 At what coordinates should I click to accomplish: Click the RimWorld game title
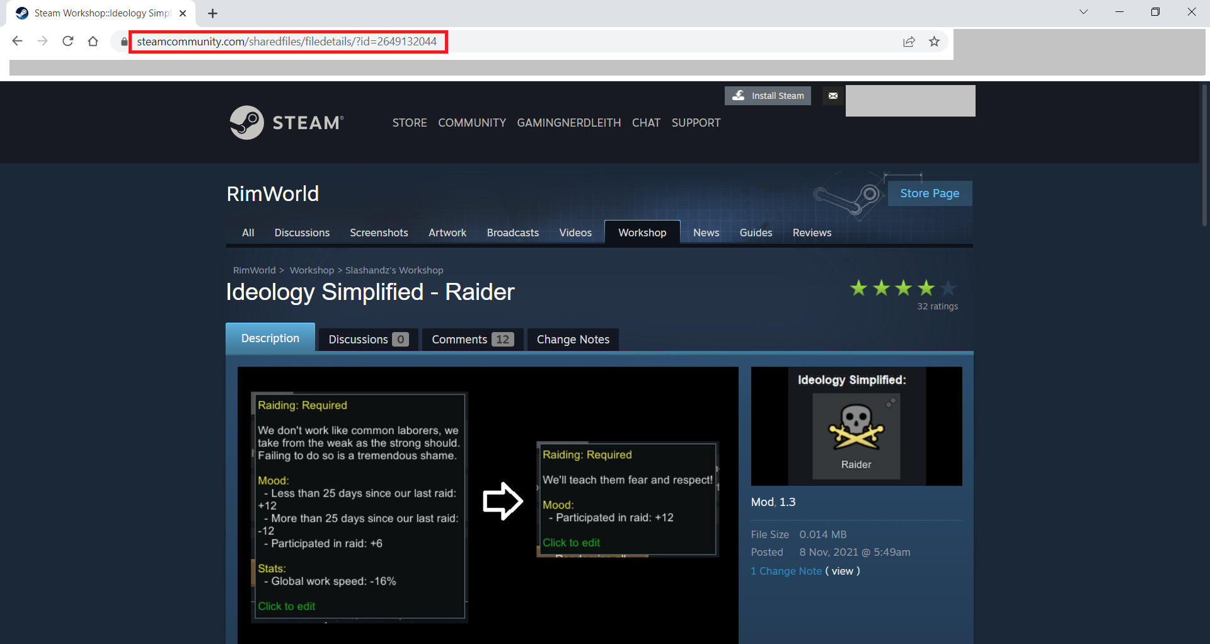(x=273, y=193)
